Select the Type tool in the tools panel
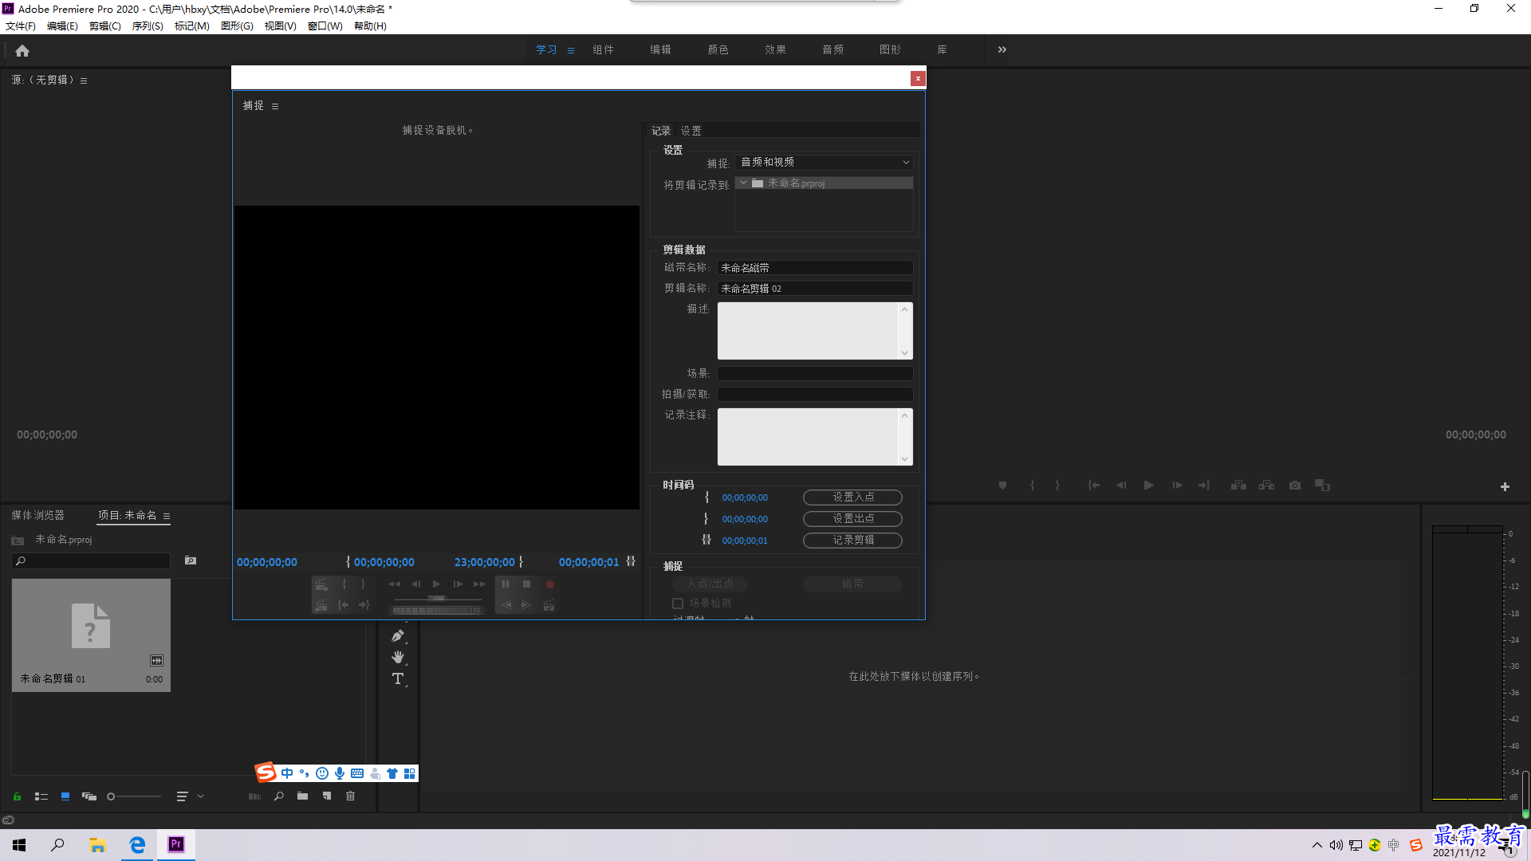Image resolution: width=1531 pixels, height=861 pixels. [x=398, y=678]
